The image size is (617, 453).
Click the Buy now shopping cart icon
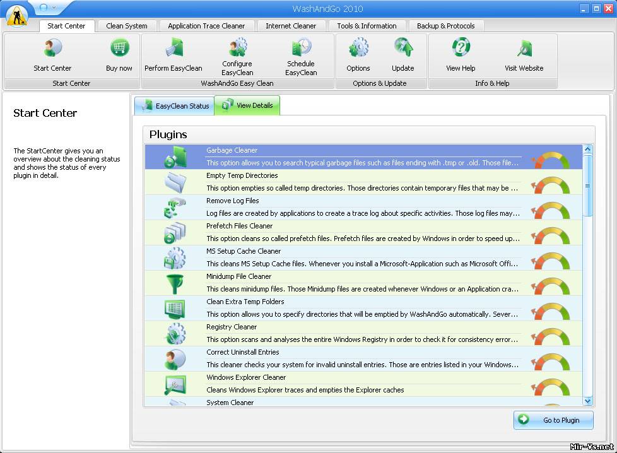[x=119, y=48]
